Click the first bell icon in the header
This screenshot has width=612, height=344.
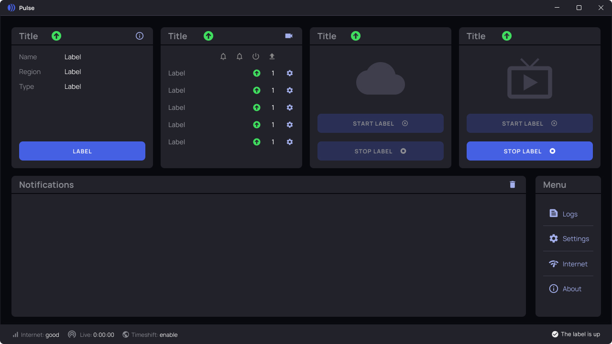tap(223, 56)
